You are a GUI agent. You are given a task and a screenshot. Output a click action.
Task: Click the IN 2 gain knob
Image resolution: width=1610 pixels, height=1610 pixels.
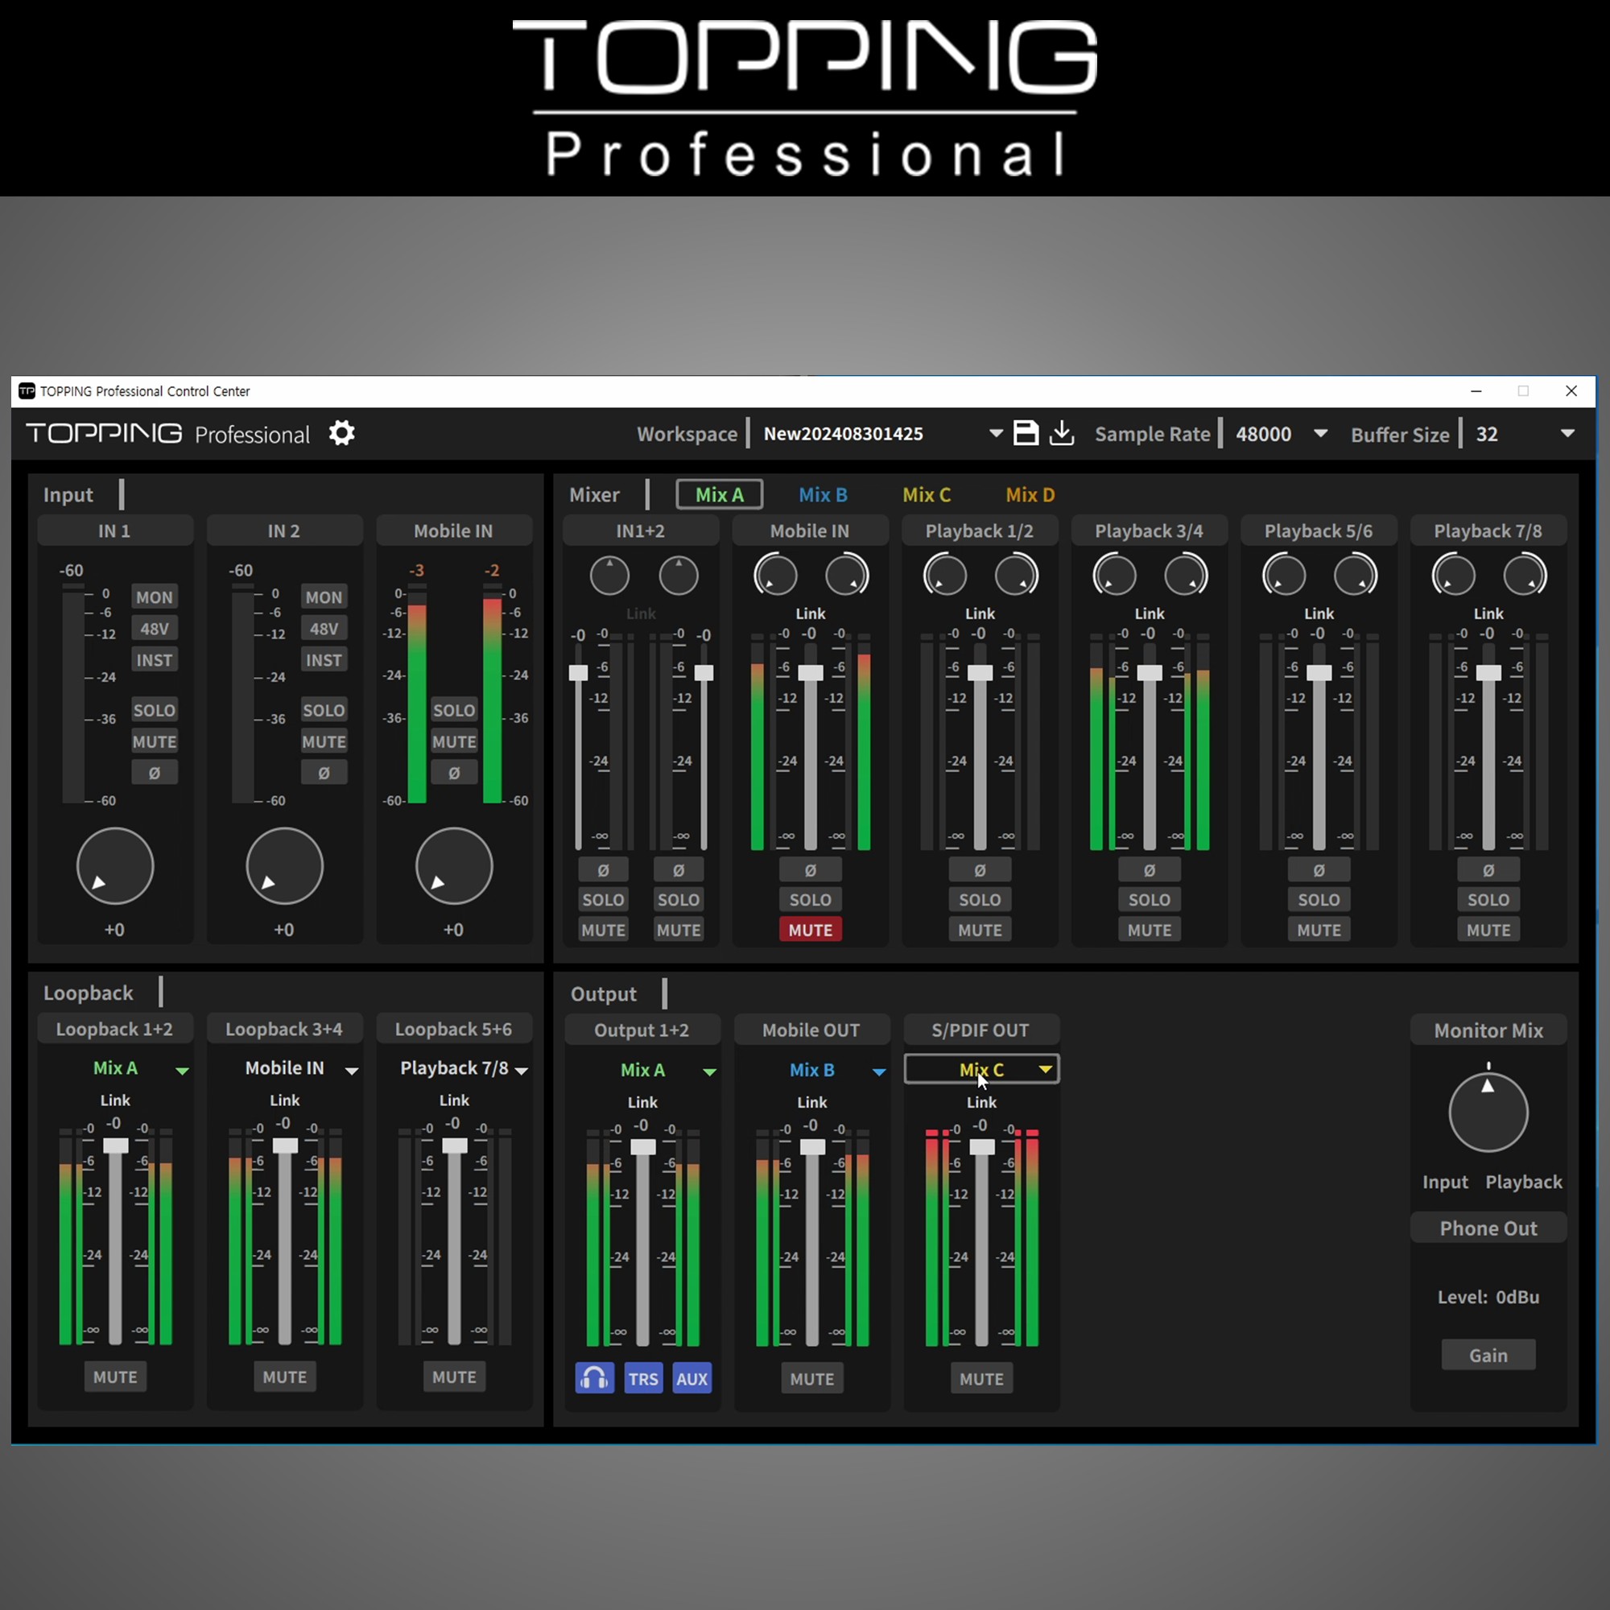coord(284,866)
